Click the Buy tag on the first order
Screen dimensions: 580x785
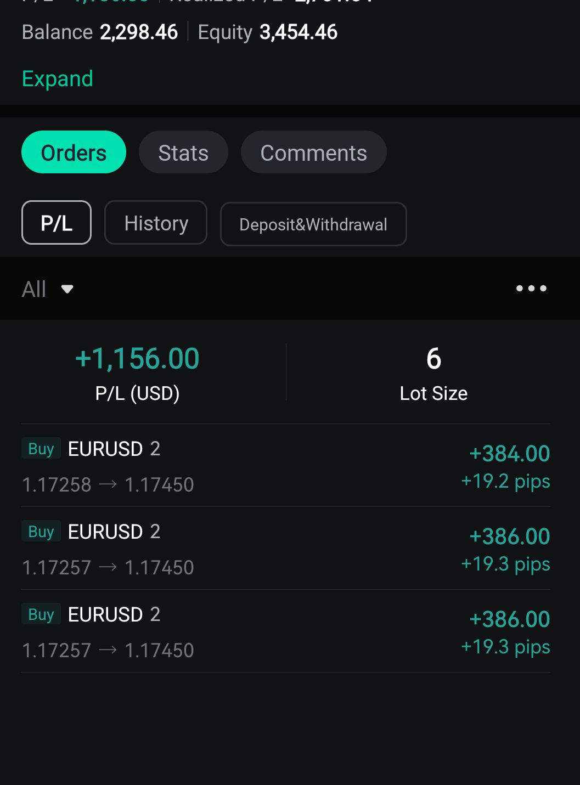click(41, 449)
